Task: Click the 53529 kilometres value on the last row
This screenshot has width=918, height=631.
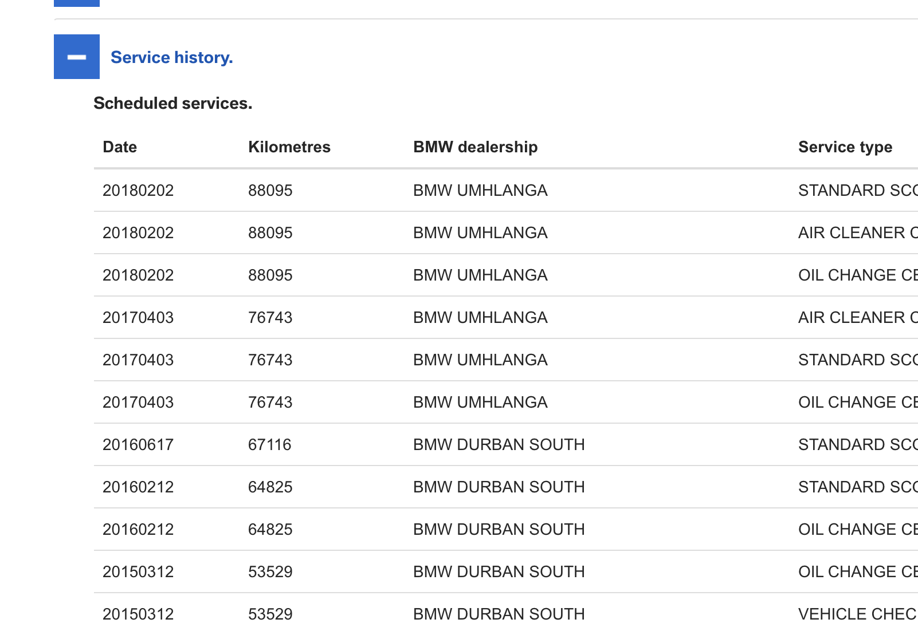Action: coord(270,614)
